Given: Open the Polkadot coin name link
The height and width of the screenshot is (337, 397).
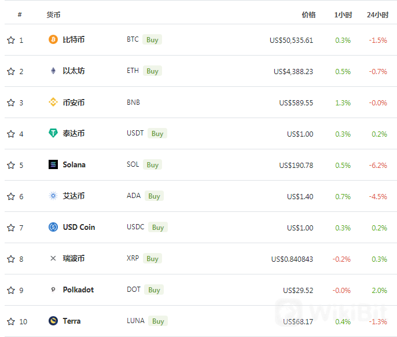Looking at the screenshot, I should (x=78, y=290).
